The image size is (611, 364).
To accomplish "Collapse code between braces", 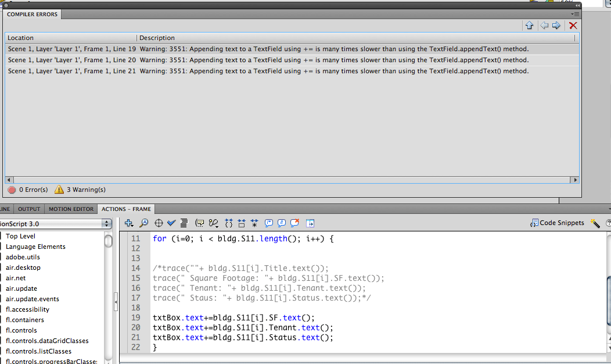I will point(228,223).
